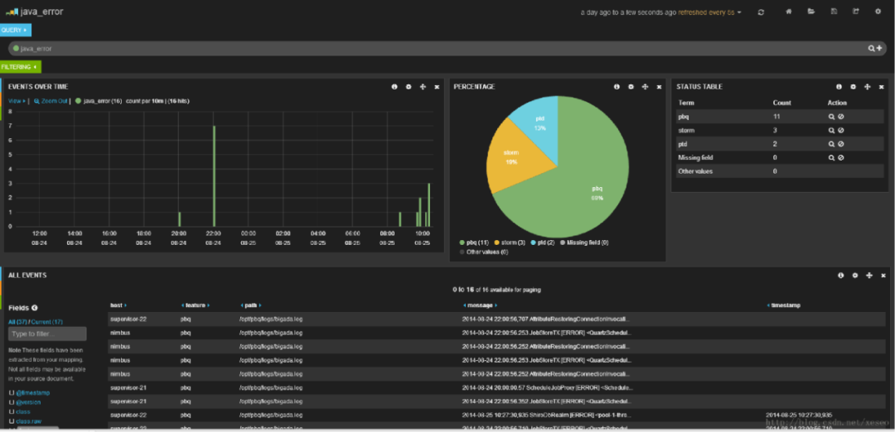Click move handle of the Percentage panel

coord(645,87)
